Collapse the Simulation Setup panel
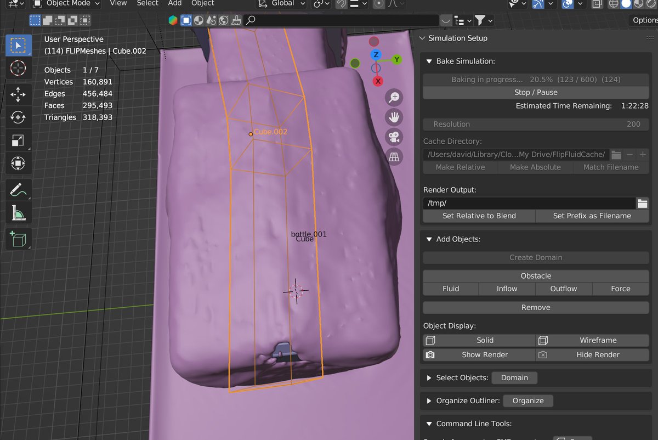Screen dimensions: 658x440 (422, 38)
